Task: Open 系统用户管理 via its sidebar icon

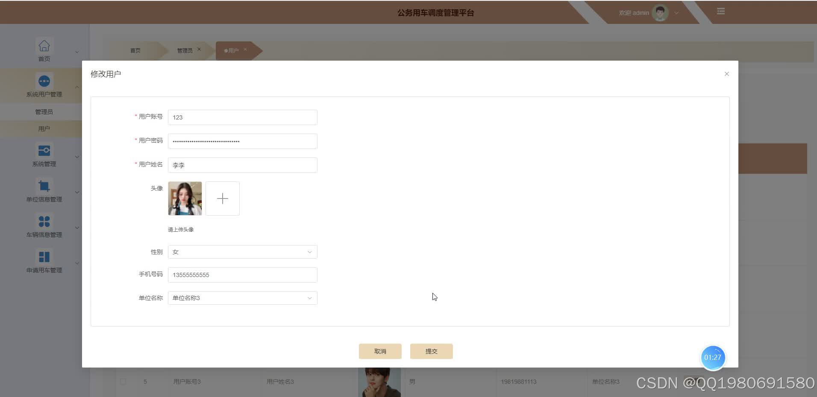Action: pyautogui.click(x=44, y=81)
